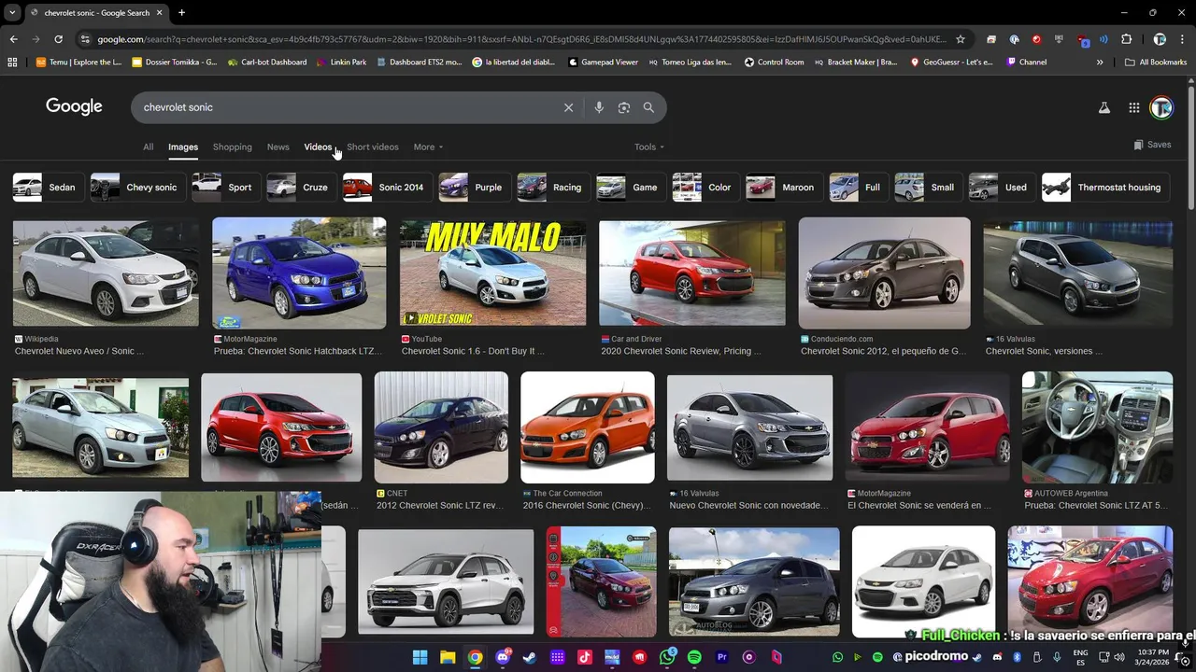This screenshot has width=1196, height=672.
Task: Open the Wikipedia white Sonic image
Action: 106,273
